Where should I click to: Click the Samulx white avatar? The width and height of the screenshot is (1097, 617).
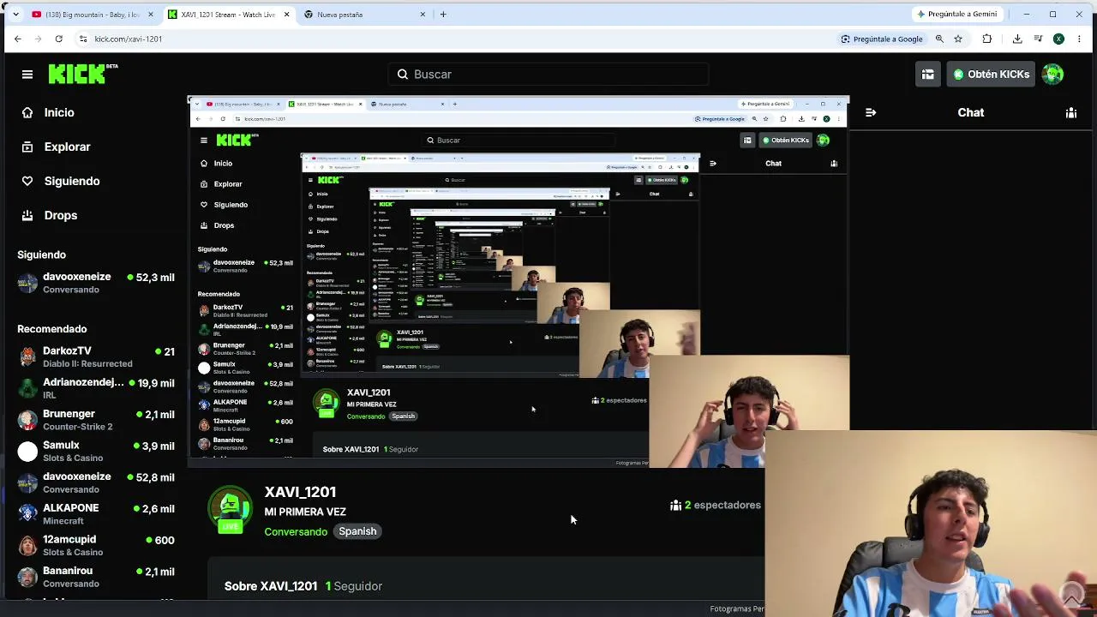click(x=27, y=451)
